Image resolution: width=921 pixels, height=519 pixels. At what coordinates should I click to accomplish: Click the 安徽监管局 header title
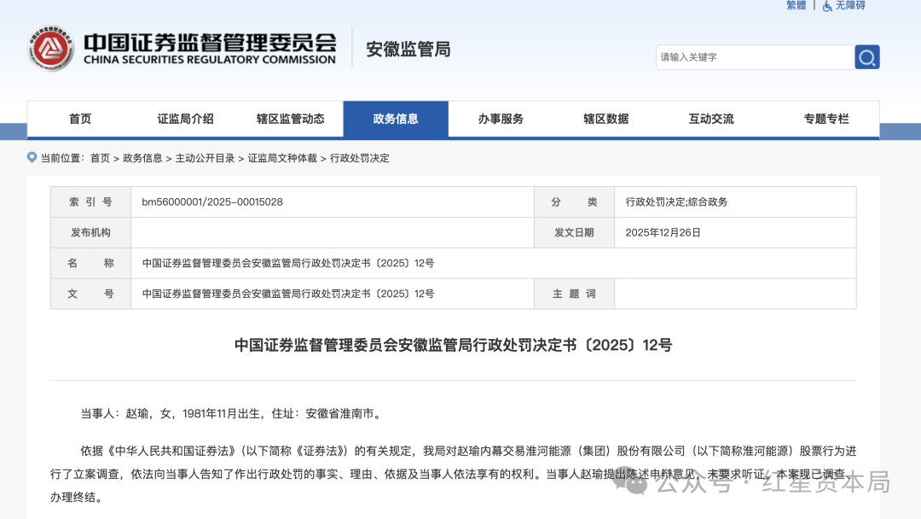click(407, 50)
